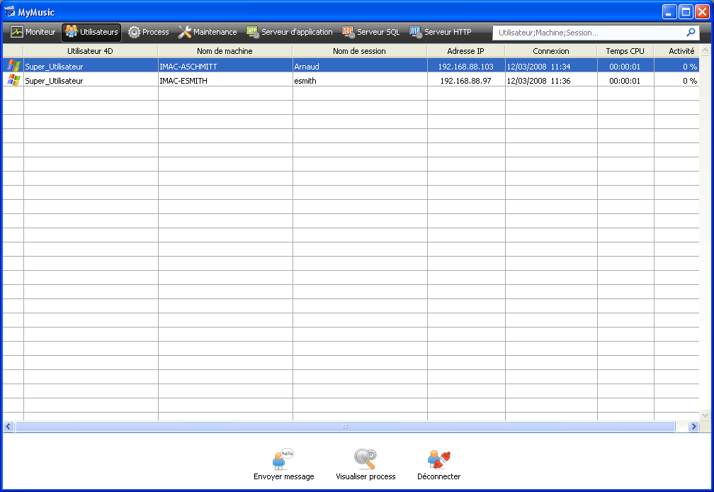Click the Envoyer message icon
The height and width of the screenshot is (492, 714).
(283, 459)
